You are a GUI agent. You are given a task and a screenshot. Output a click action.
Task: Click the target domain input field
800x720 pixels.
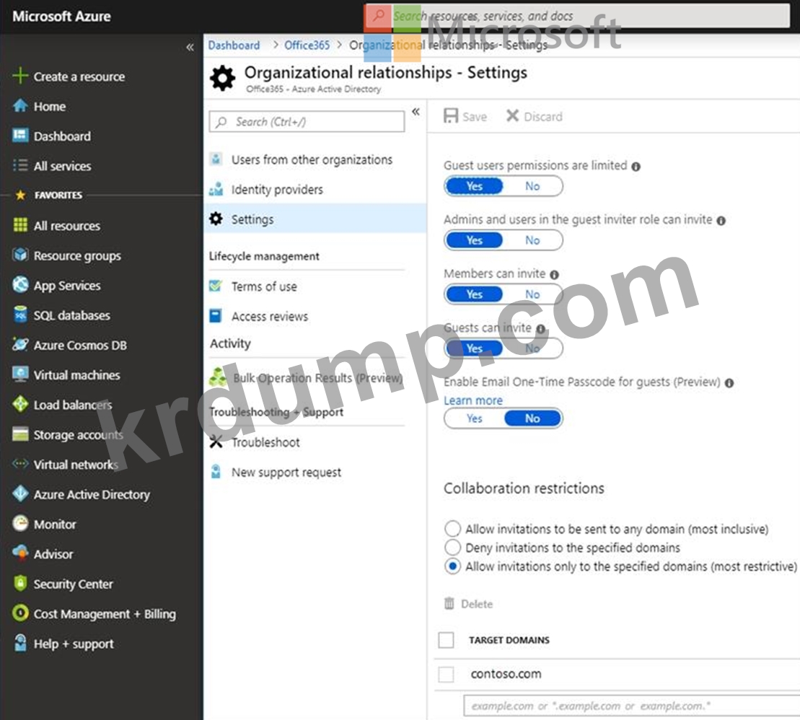pyautogui.click(x=631, y=706)
